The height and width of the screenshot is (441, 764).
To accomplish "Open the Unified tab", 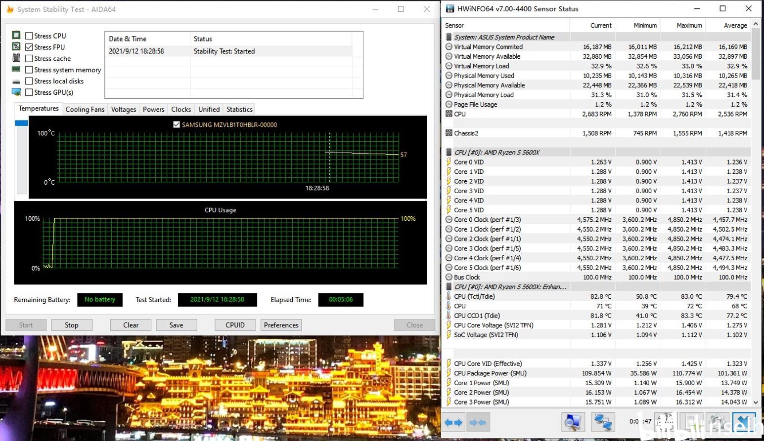I will [x=209, y=110].
